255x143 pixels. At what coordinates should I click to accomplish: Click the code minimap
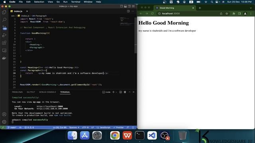point(127,21)
